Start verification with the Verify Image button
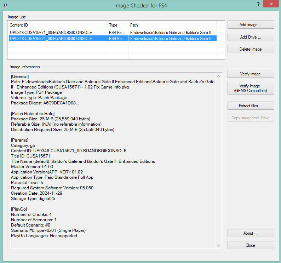This screenshot has width=281, height=263. pos(251,74)
